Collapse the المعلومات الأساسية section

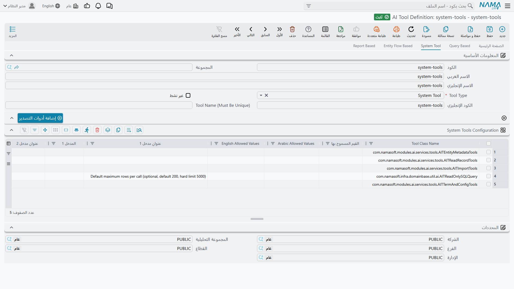(12, 55)
